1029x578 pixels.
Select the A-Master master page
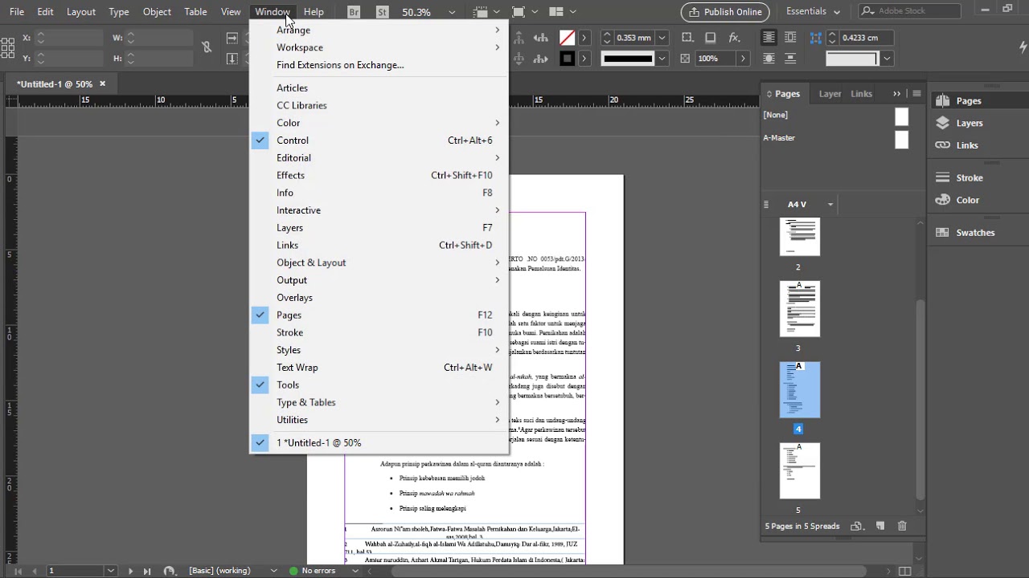click(837, 138)
